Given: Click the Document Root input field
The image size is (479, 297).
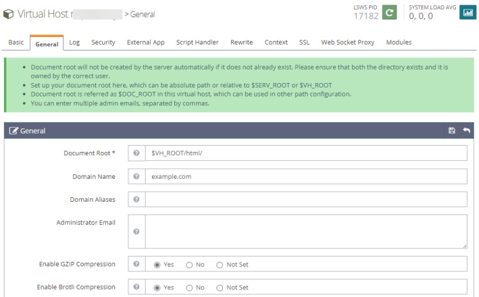Looking at the screenshot, I should click(x=306, y=153).
